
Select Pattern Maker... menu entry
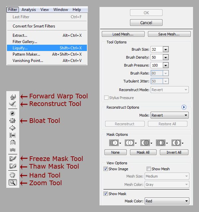(x=47, y=54)
